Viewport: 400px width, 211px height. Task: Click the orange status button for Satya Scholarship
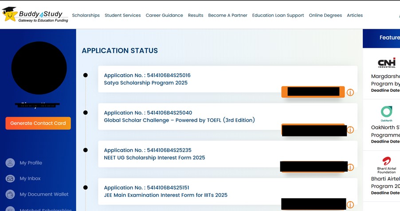(313, 92)
